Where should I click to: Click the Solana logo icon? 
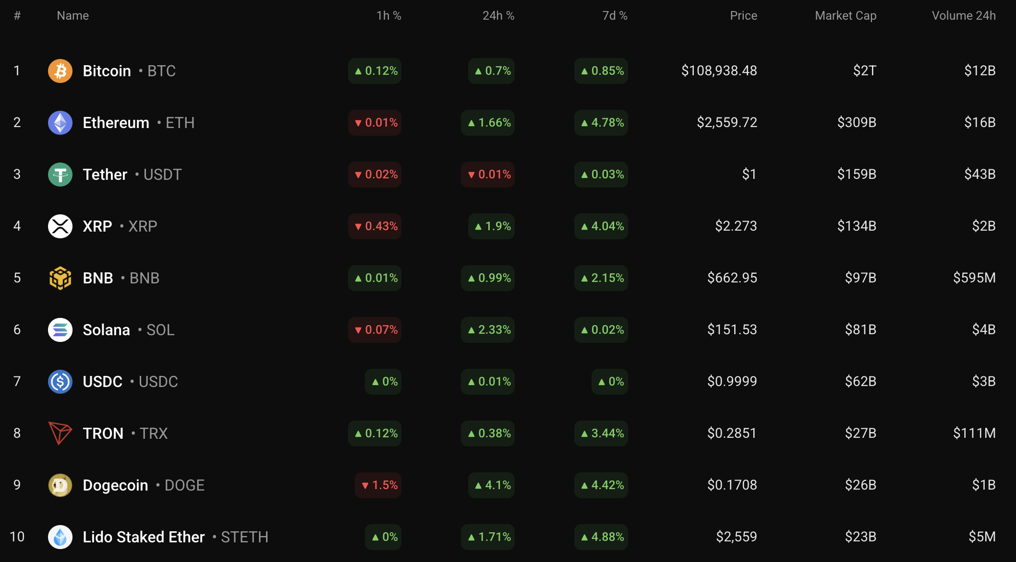point(60,330)
